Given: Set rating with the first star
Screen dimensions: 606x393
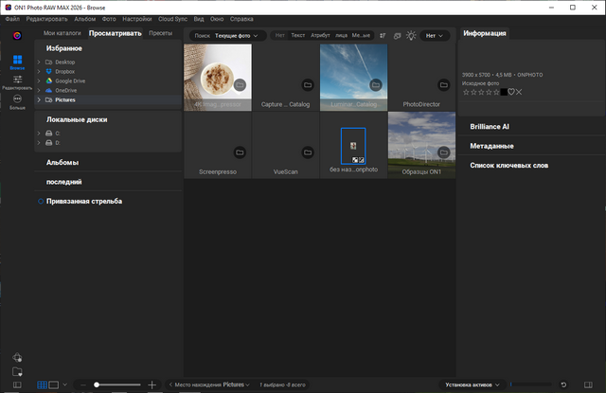Looking at the screenshot, I should pyautogui.click(x=466, y=92).
